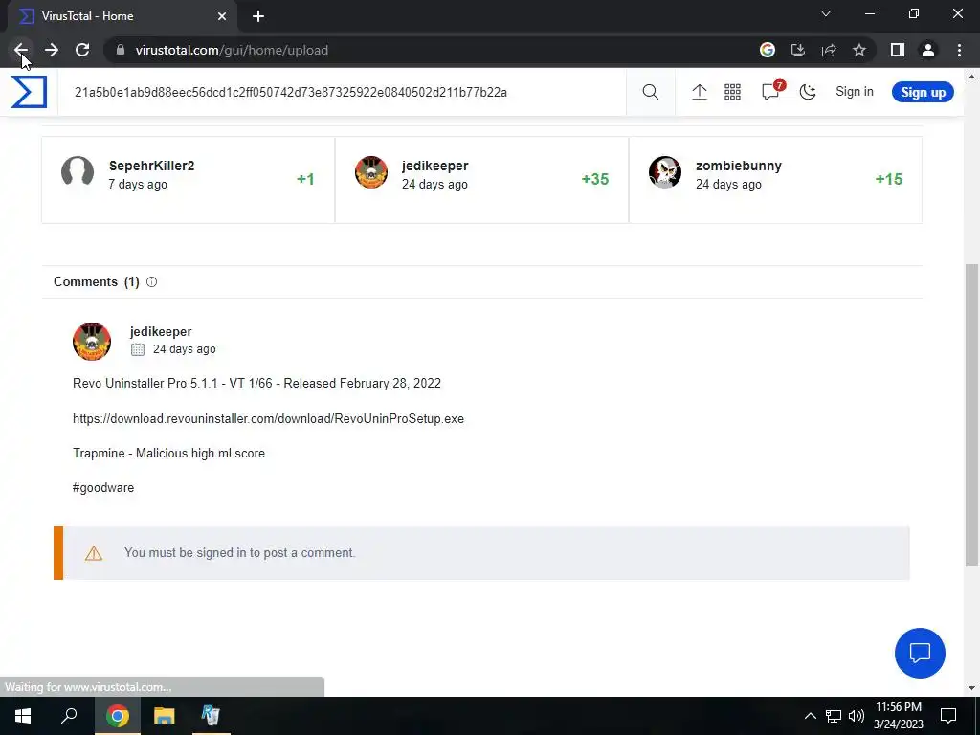Open the Chrome profile icon
The width and height of the screenshot is (980, 735).
[x=928, y=50]
